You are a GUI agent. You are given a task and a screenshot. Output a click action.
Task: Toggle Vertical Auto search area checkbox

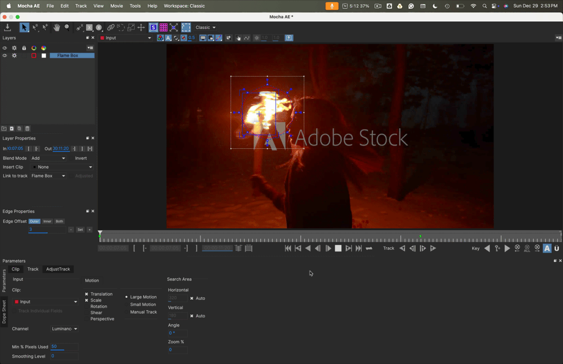coord(192,316)
